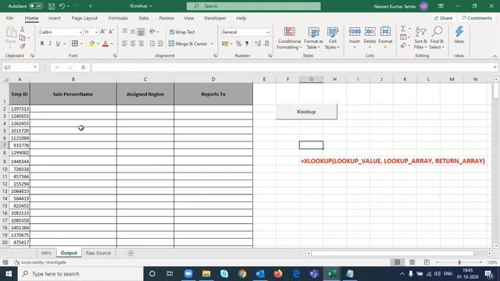This screenshot has height=281, width=500.
Task: Apply Bold formatting
Action: point(42,44)
